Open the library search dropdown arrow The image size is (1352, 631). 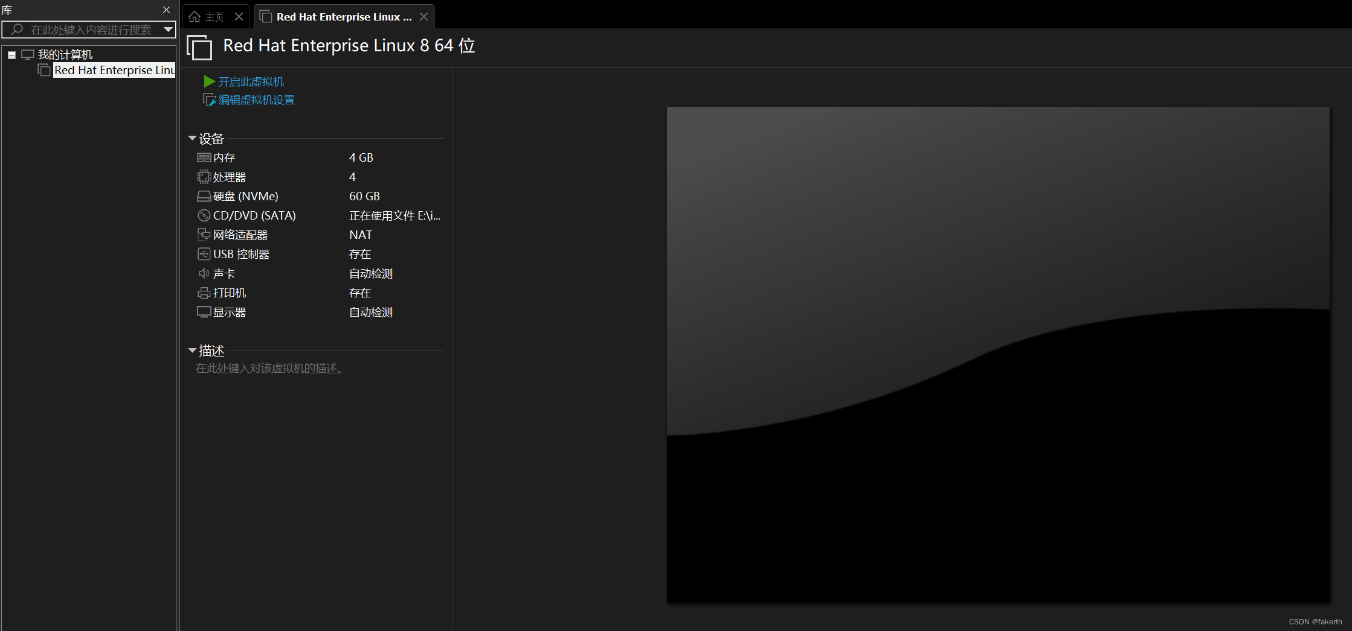point(168,29)
